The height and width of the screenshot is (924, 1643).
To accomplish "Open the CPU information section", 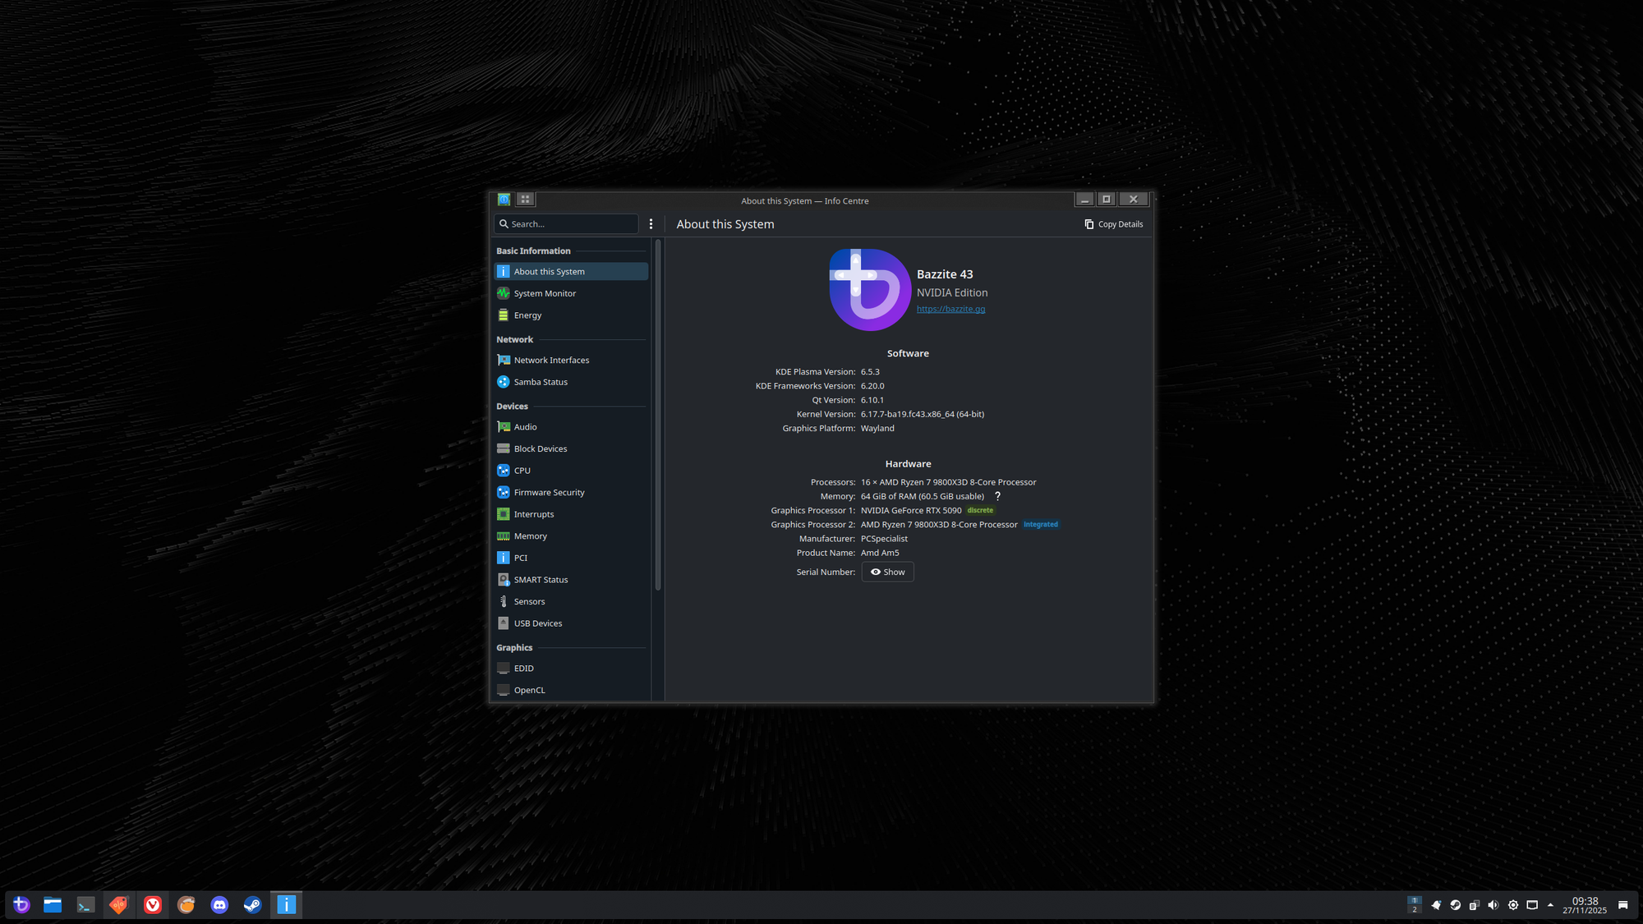I will [523, 470].
